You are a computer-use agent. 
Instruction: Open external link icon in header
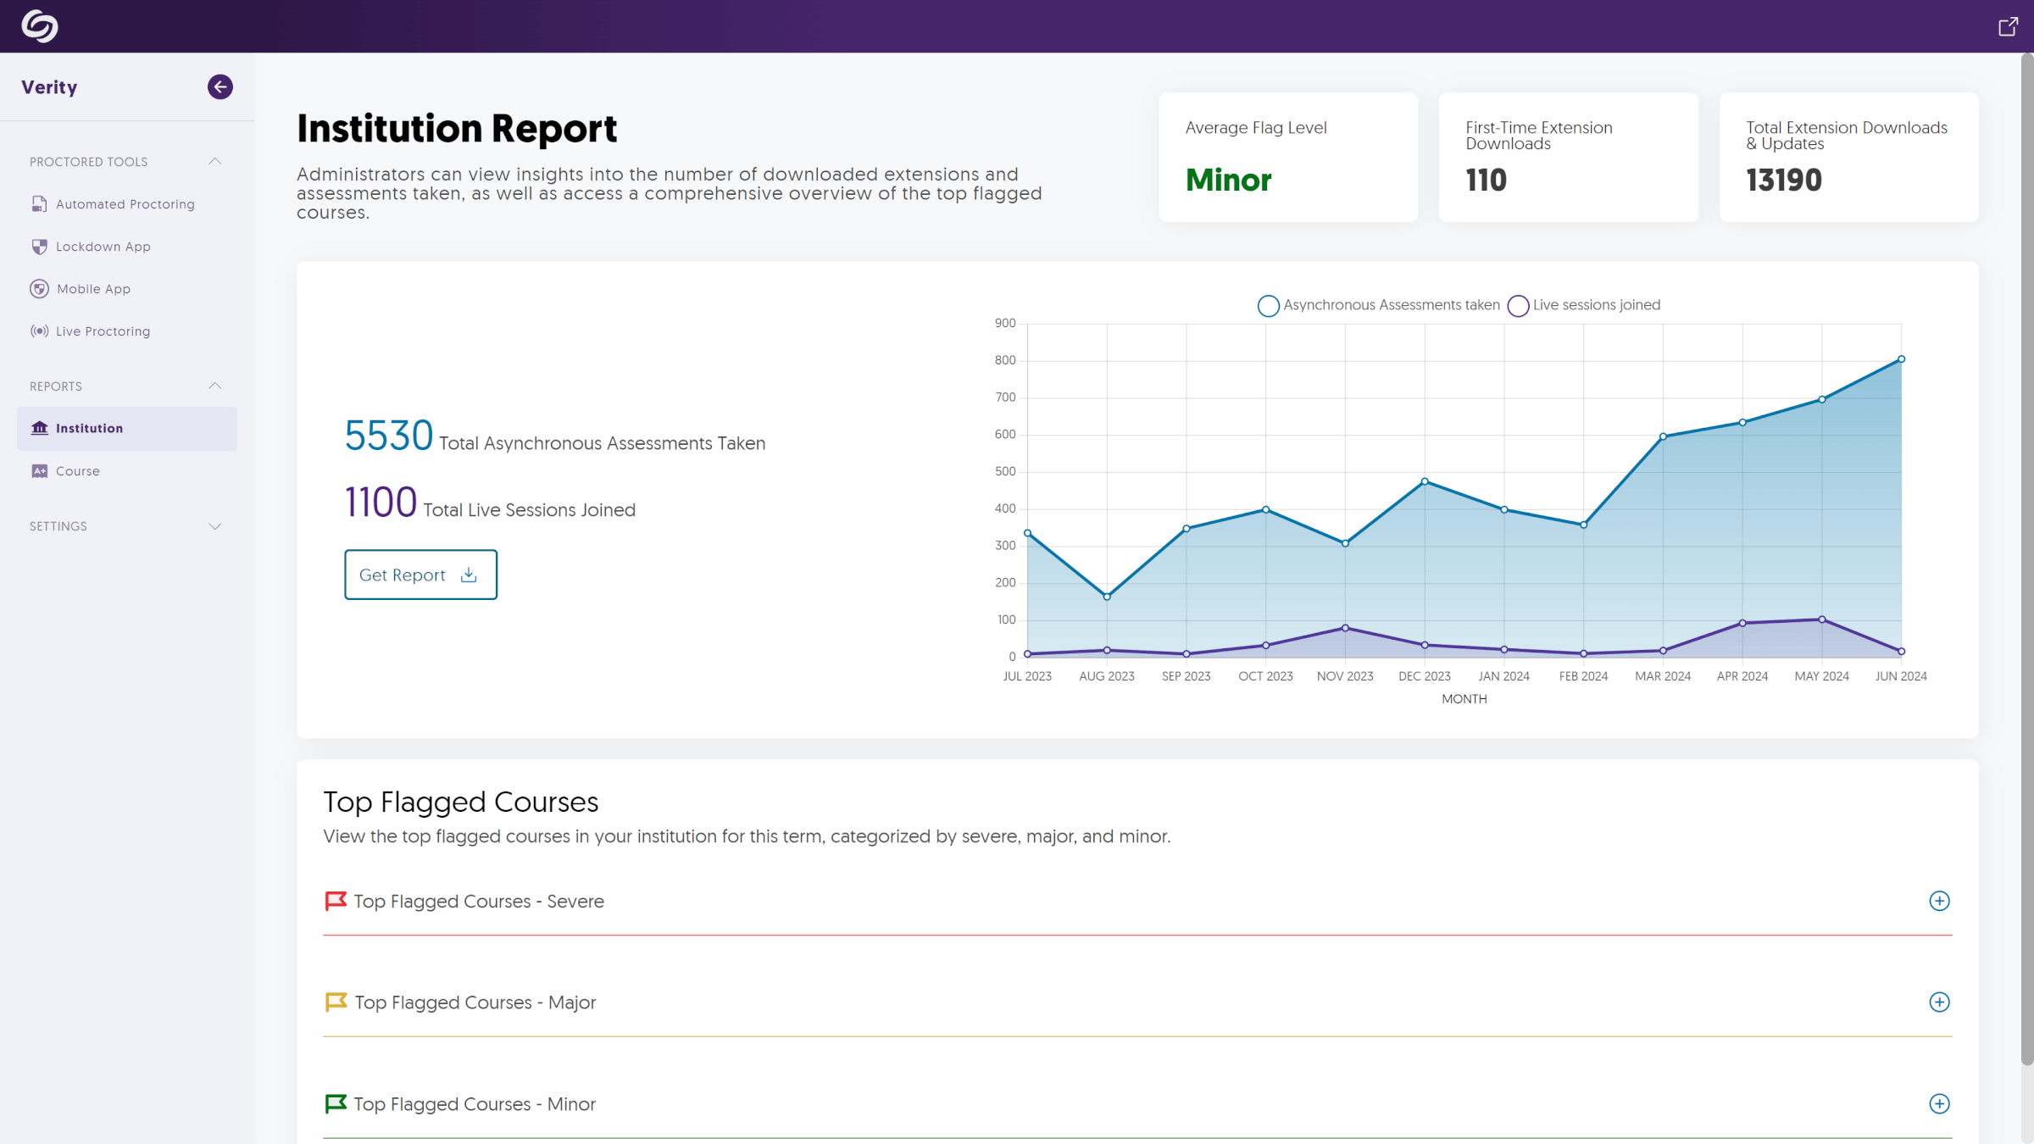[x=2008, y=27]
